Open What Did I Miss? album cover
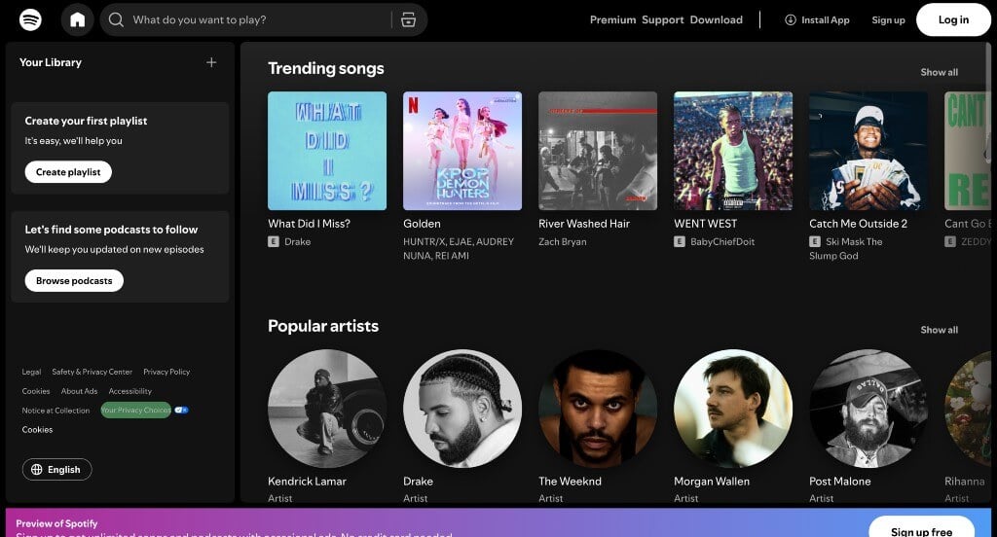 pyautogui.click(x=327, y=151)
